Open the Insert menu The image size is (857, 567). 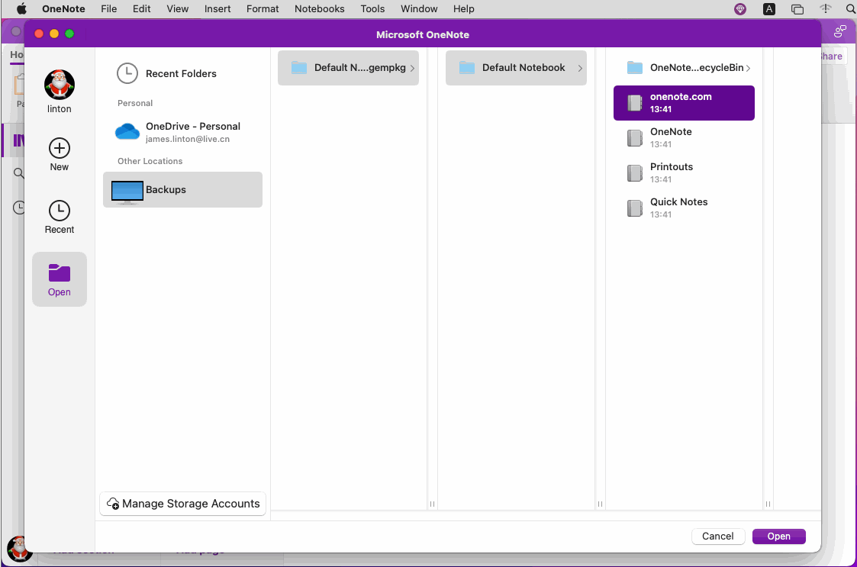click(217, 8)
